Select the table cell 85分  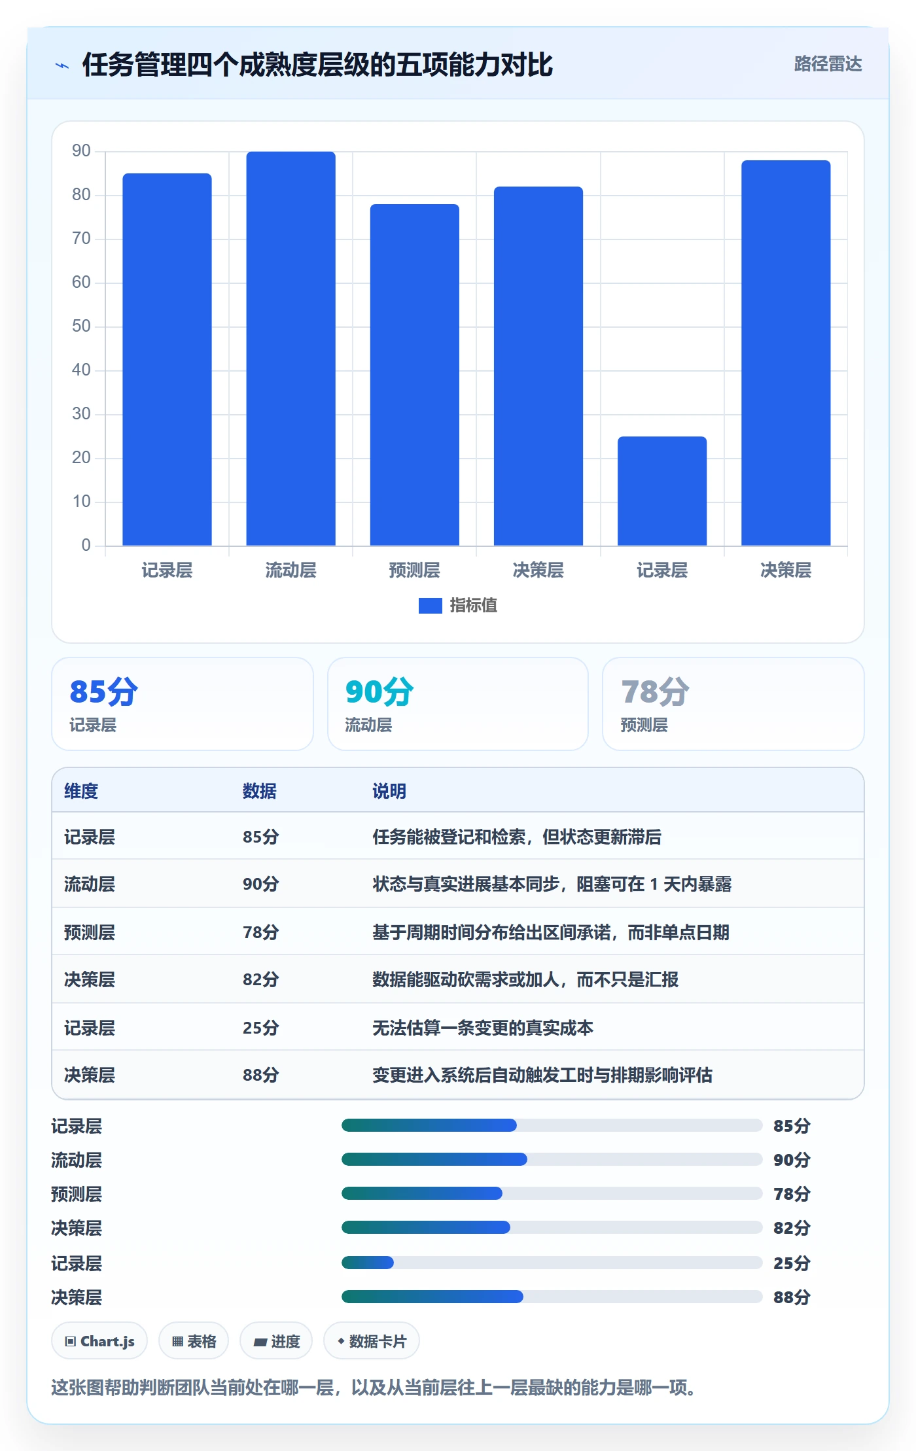tap(260, 837)
